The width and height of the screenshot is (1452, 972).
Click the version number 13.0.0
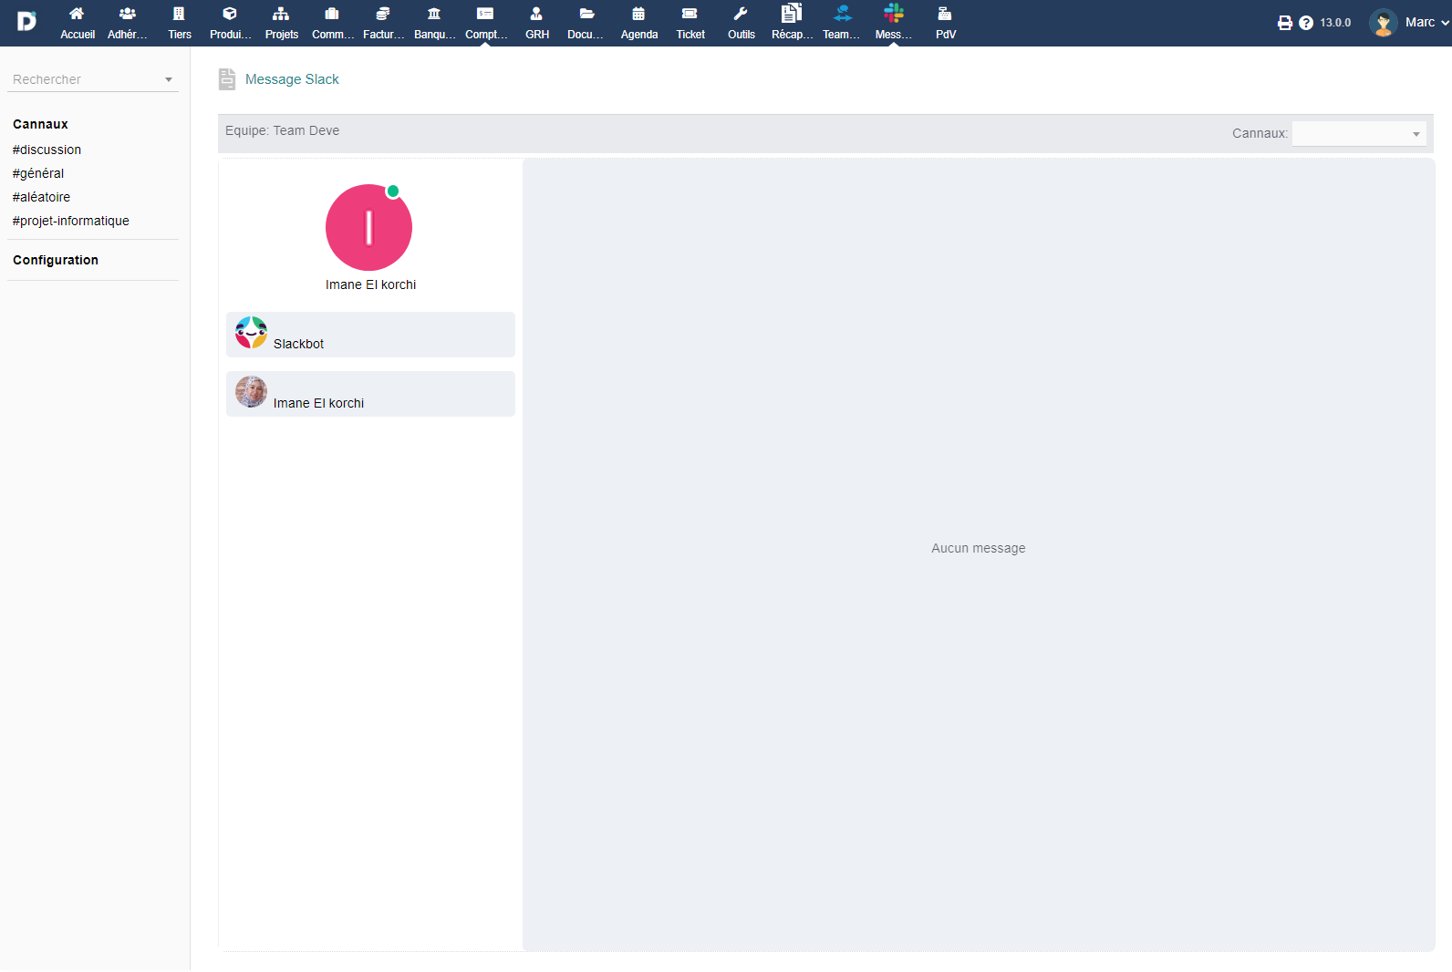(x=1335, y=23)
